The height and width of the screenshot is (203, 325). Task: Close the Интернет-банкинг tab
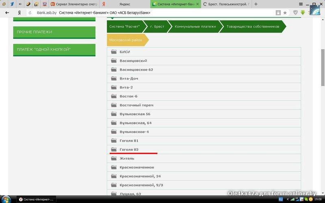197,4
